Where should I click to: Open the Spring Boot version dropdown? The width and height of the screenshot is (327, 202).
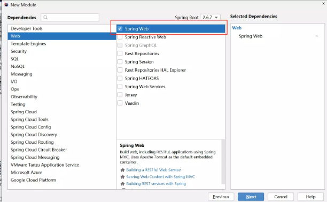click(x=210, y=17)
